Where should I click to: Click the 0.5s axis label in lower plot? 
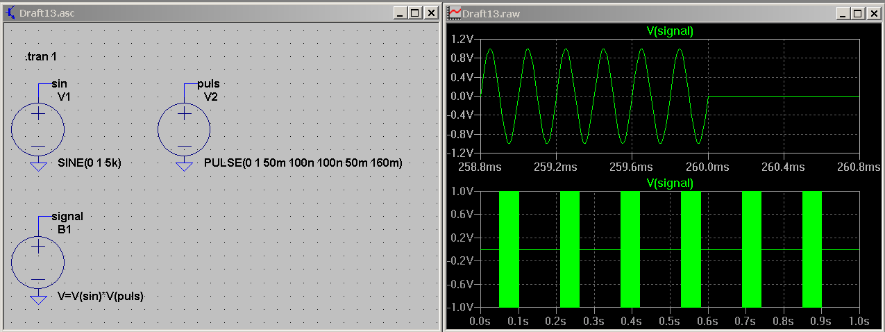coord(670,321)
